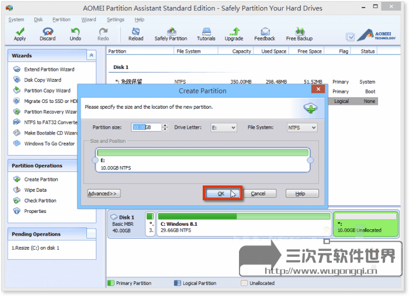Click the Upgrade toolbar icon
This screenshot has width=409, height=296.
tap(234, 34)
